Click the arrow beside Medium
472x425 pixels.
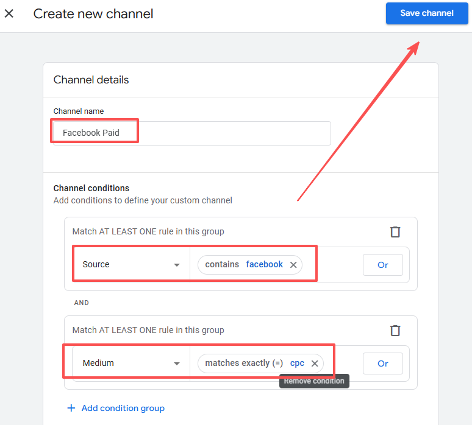point(177,364)
